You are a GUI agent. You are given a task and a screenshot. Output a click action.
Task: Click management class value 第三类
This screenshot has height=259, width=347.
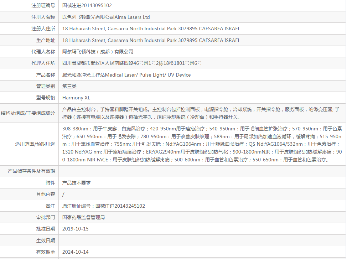(69, 86)
